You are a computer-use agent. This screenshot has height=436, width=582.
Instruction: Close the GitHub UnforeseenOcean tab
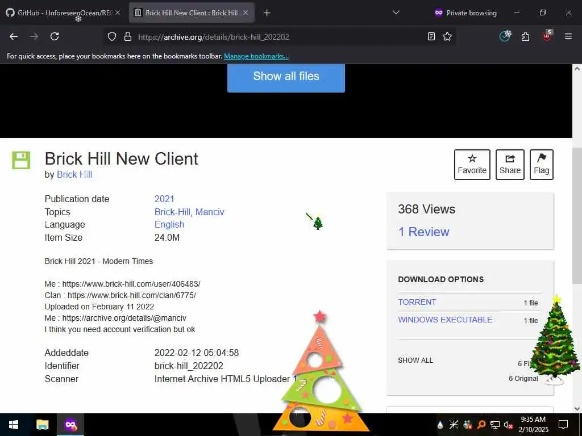pos(118,12)
